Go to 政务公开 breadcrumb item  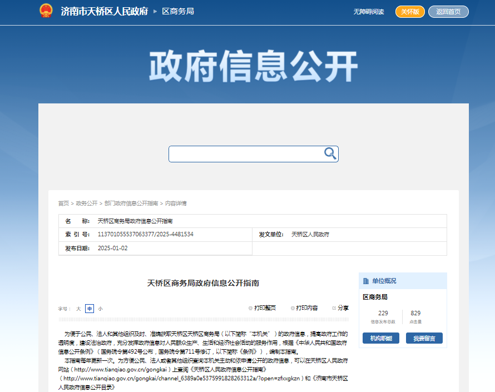click(x=86, y=204)
